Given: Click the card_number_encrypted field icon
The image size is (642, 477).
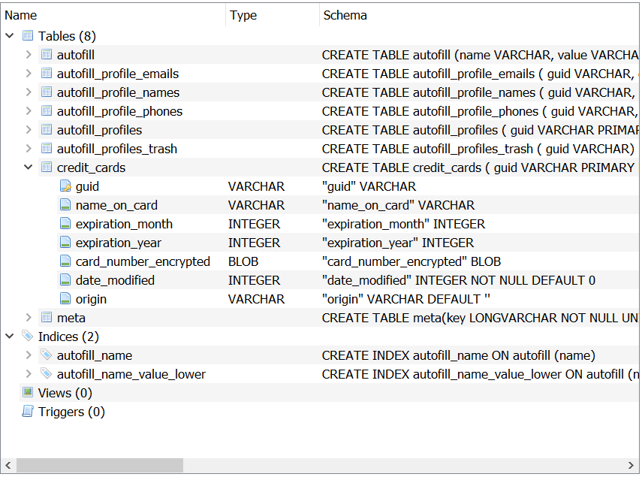Looking at the screenshot, I should pos(65,261).
